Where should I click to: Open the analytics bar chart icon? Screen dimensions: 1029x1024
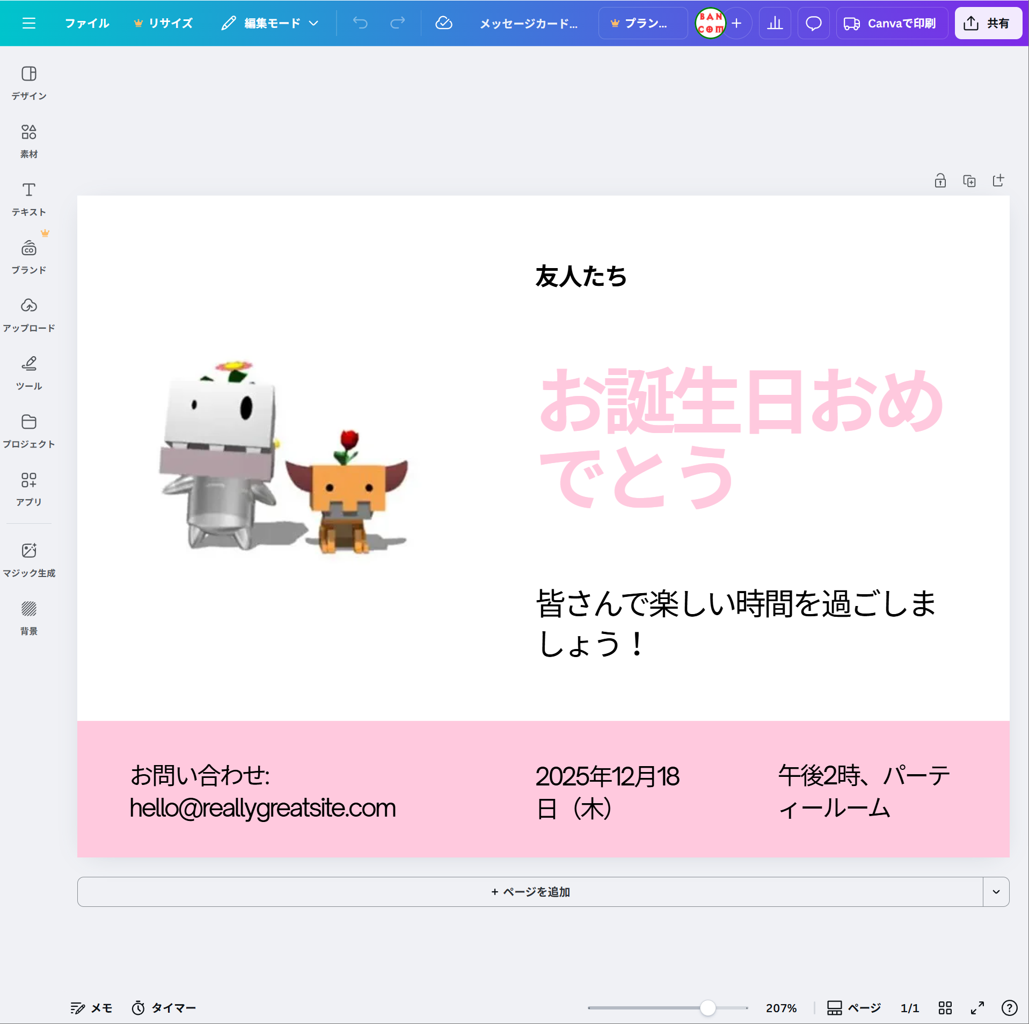pos(775,23)
